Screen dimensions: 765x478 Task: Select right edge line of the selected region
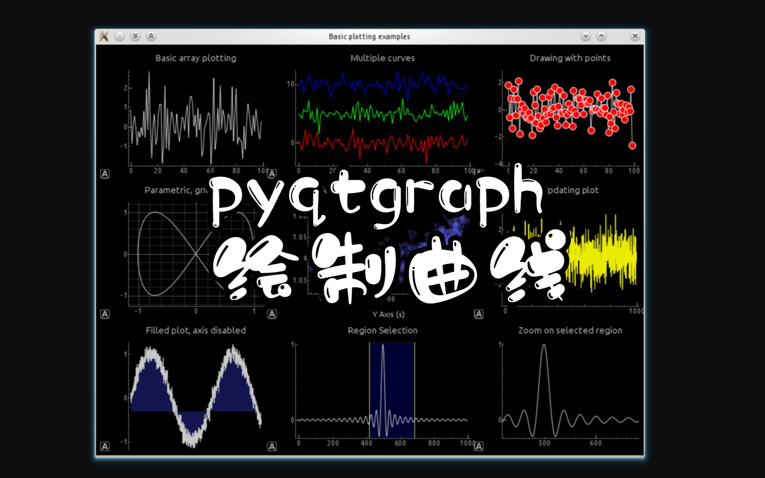tap(414, 391)
